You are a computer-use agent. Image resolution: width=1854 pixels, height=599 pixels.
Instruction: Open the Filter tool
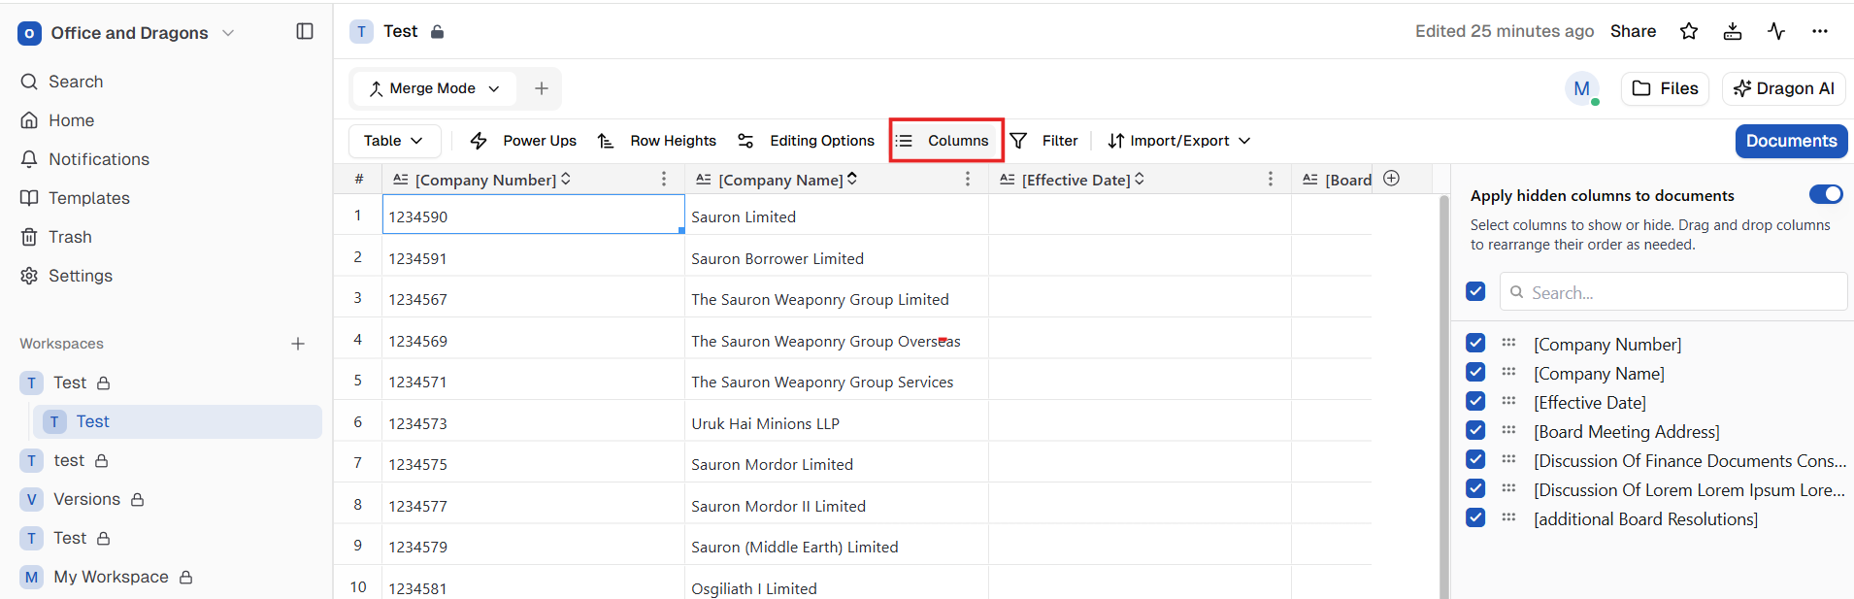pos(1044,141)
